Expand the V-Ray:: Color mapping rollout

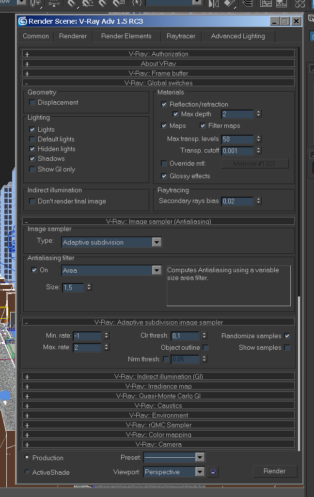tap(158, 435)
